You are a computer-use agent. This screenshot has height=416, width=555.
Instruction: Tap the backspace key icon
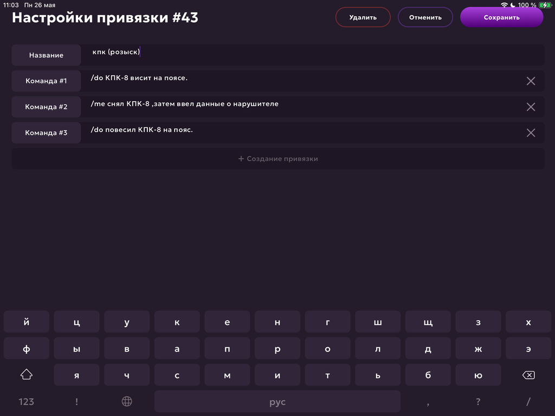tap(528, 375)
